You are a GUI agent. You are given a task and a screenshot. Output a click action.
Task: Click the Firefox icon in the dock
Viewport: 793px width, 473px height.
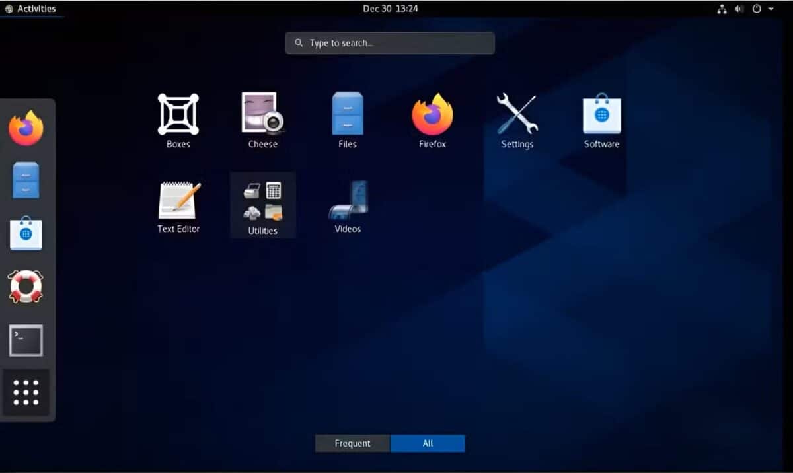[x=26, y=128]
